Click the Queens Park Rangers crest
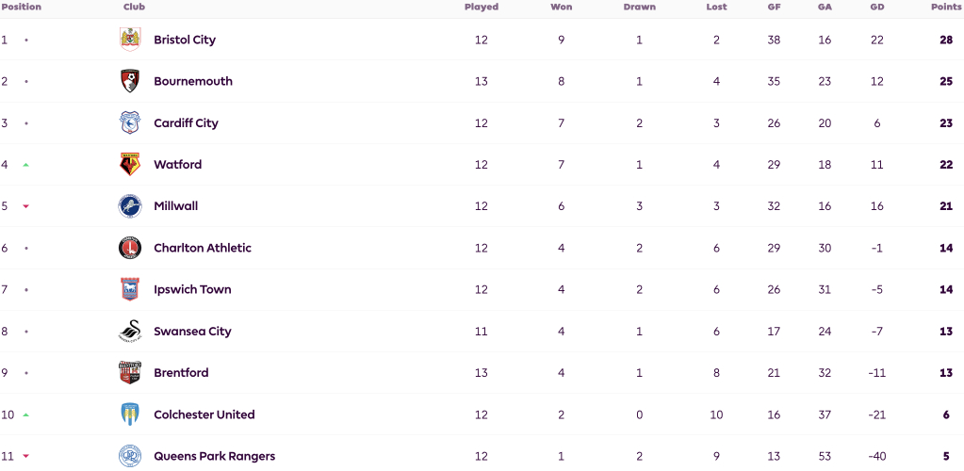This screenshot has height=471, width=964. [x=130, y=456]
